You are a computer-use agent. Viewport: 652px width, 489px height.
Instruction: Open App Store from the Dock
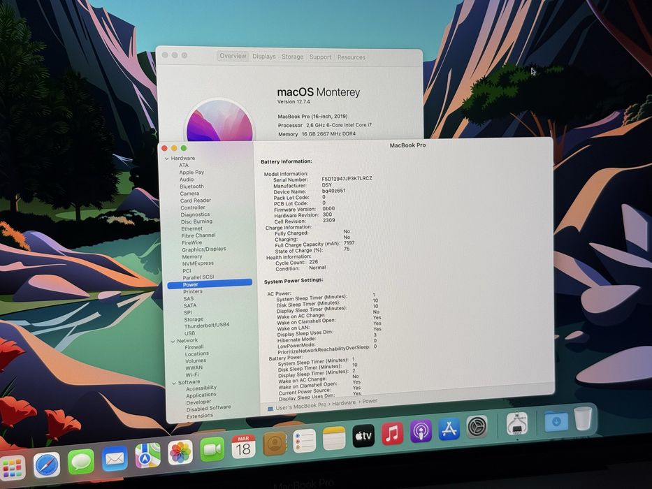[x=449, y=429]
